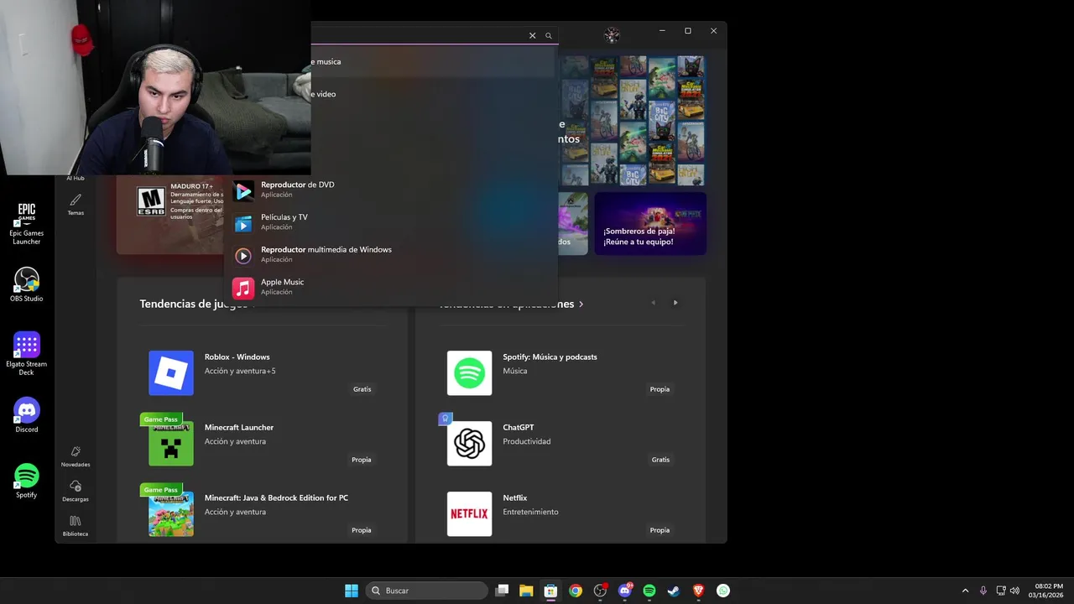Open Biblioteca in the Store sidebar

[76, 526]
